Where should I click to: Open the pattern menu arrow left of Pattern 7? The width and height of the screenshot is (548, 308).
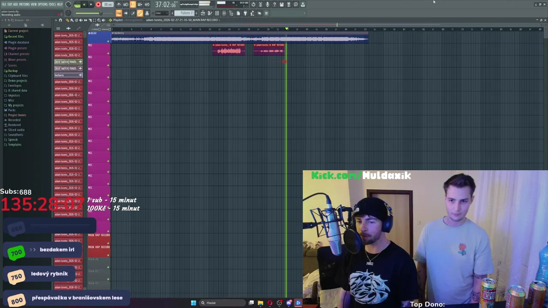pos(173,13)
